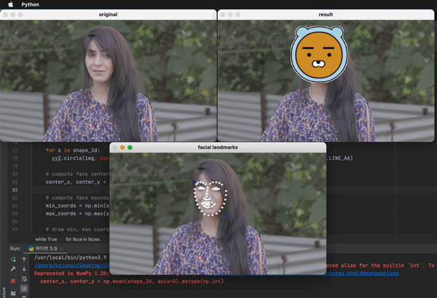Viewport: 437px width, 298px height.
Task: Click 'min_coords = np.min' code line
Action: (77, 205)
